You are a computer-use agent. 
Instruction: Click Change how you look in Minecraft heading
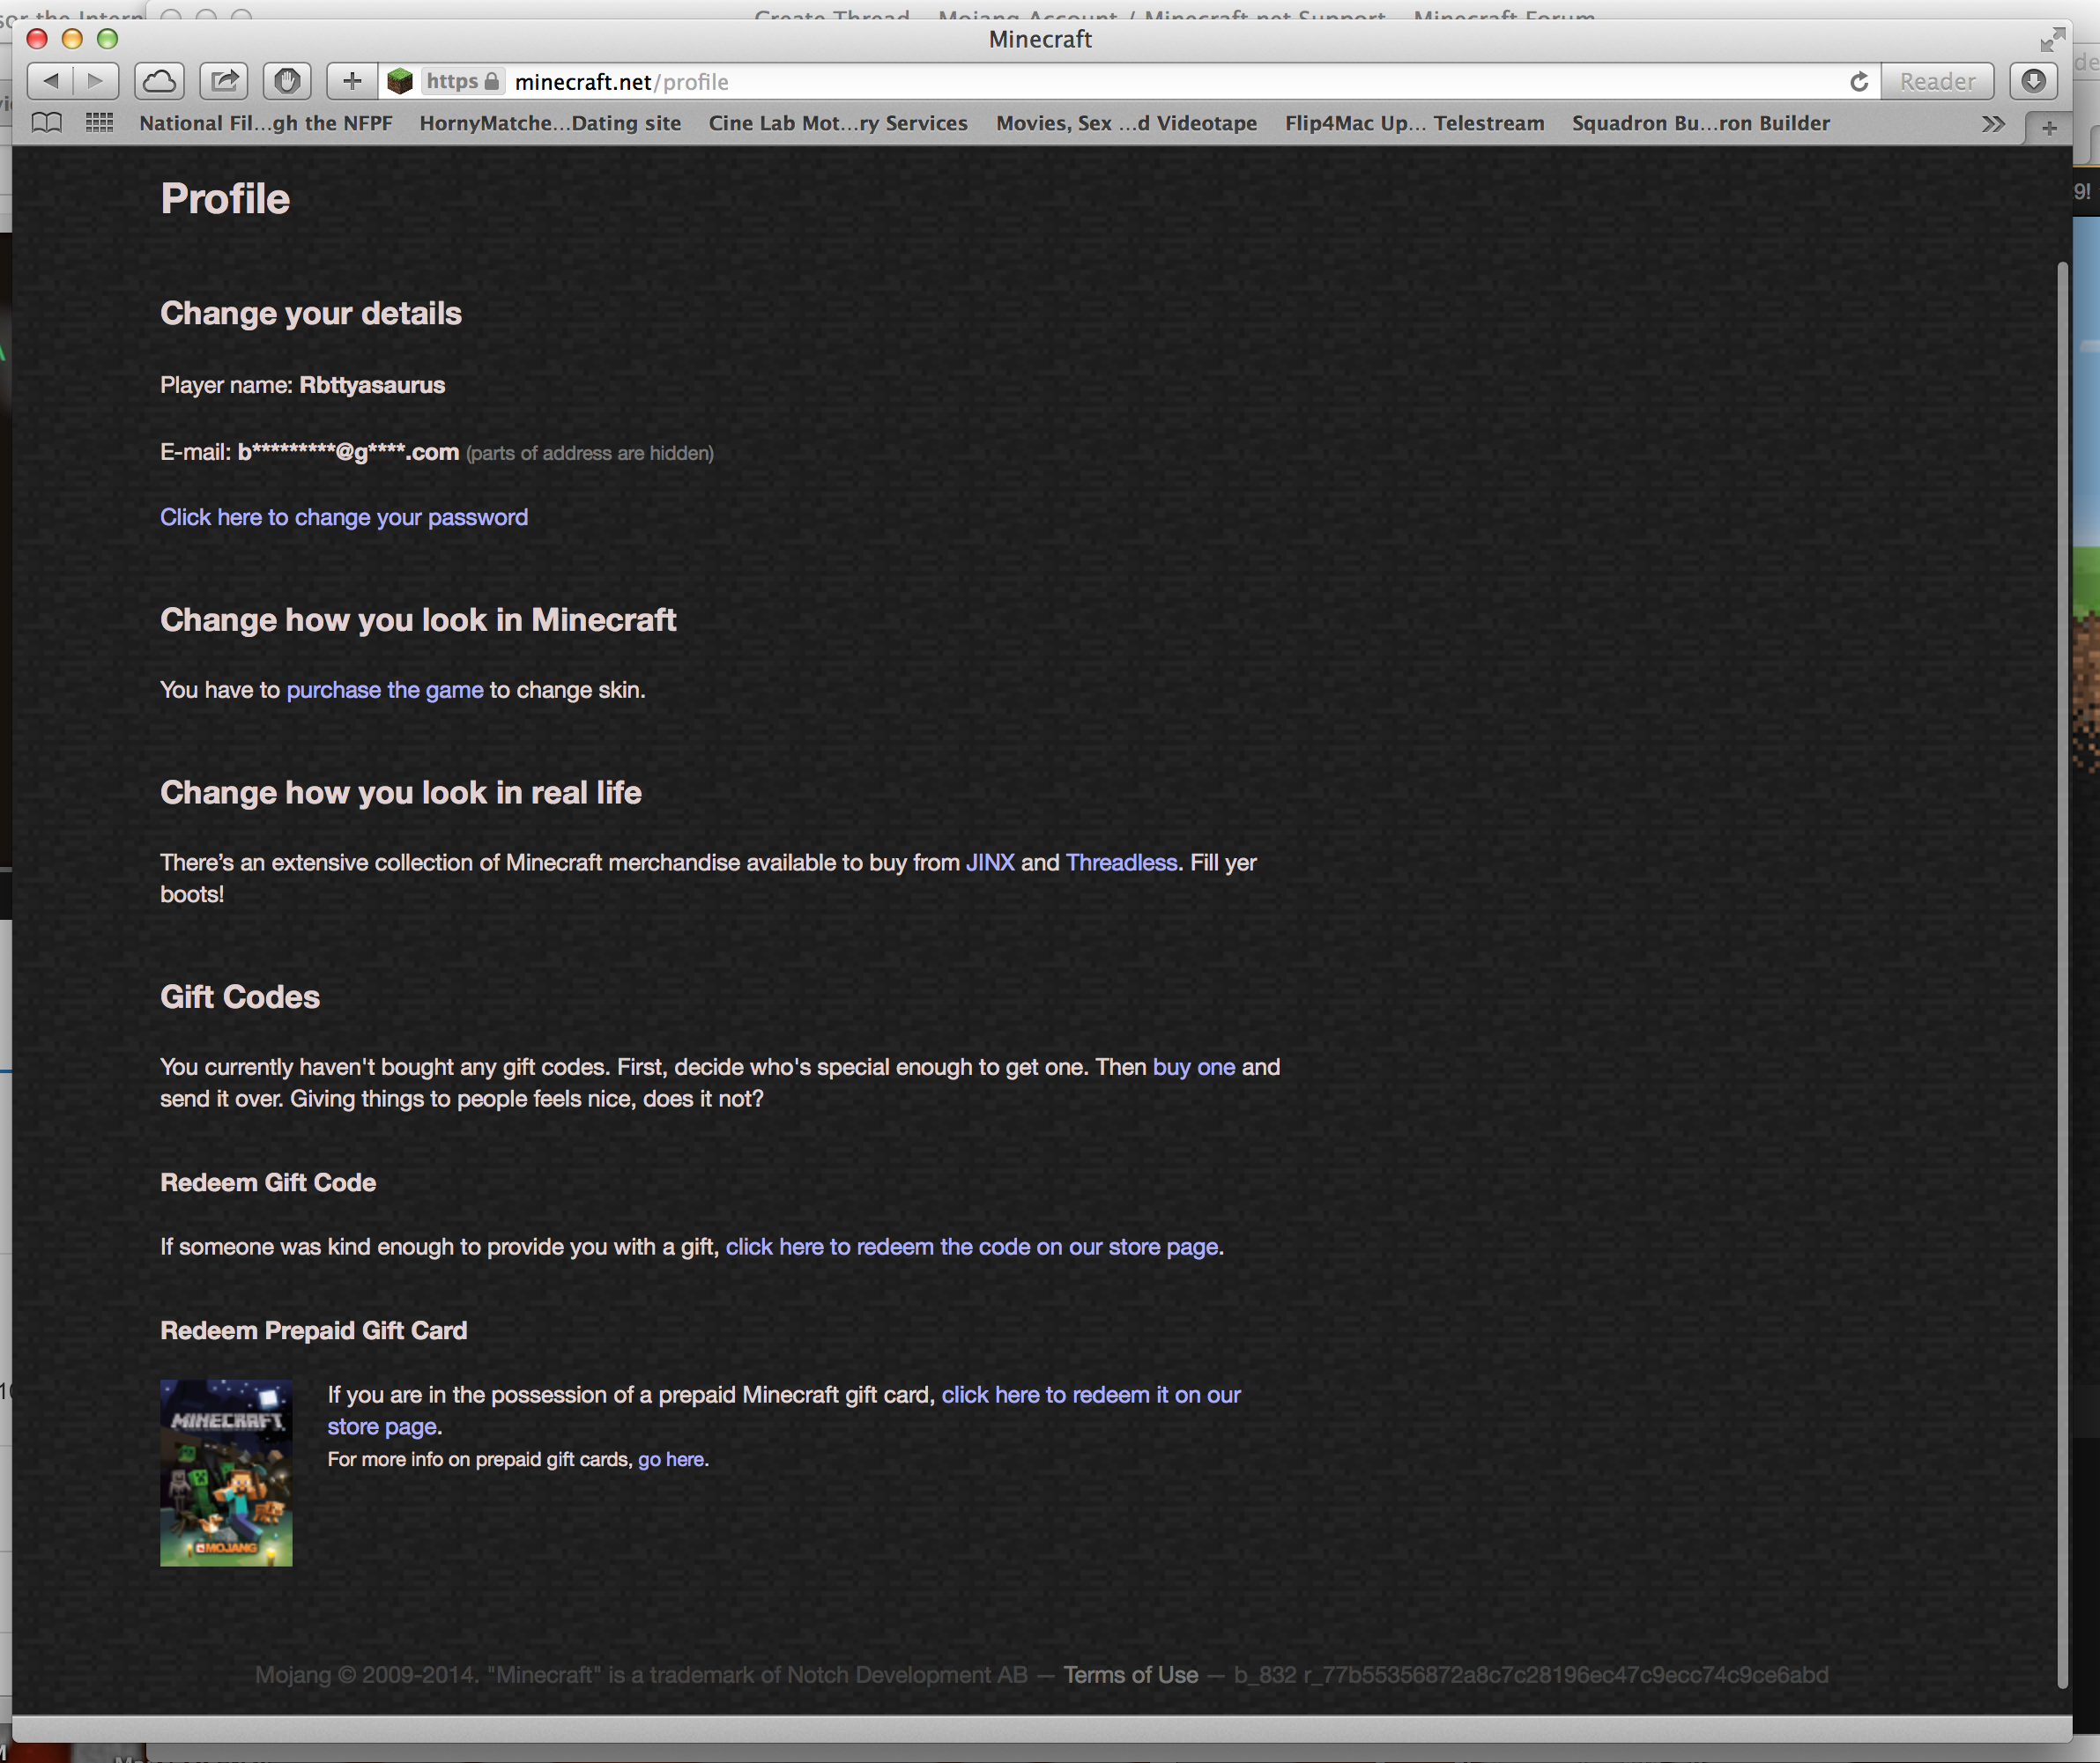click(x=418, y=620)
